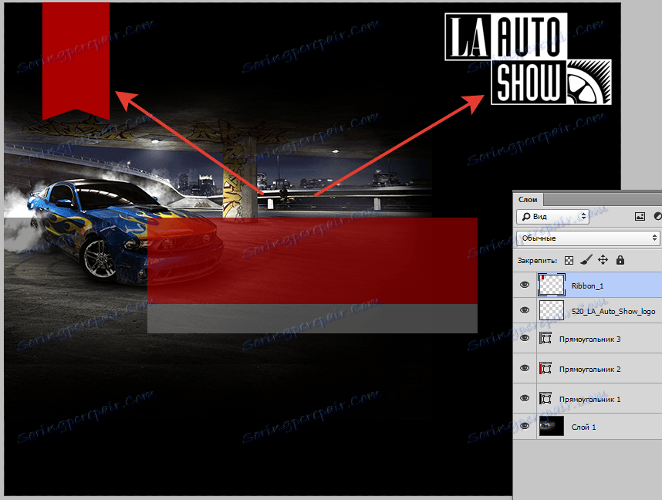Hide the Прямоугольник 2 layer
The width and height of the screenshot is (662, 500).
coord(525,368)
